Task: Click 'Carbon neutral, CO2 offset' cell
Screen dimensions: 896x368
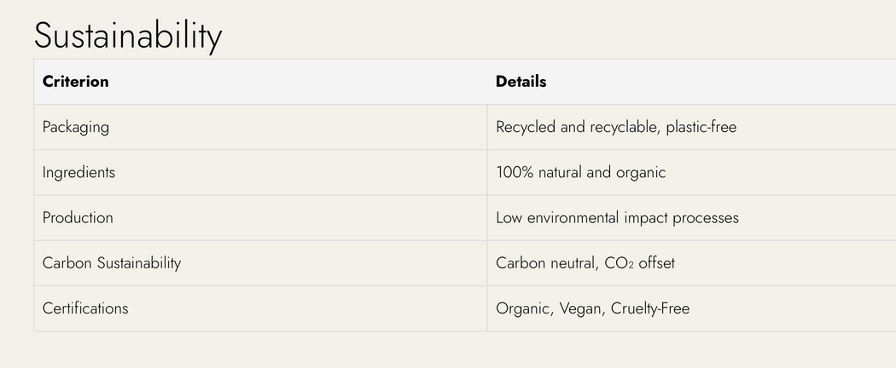Action: pos(585,262)
